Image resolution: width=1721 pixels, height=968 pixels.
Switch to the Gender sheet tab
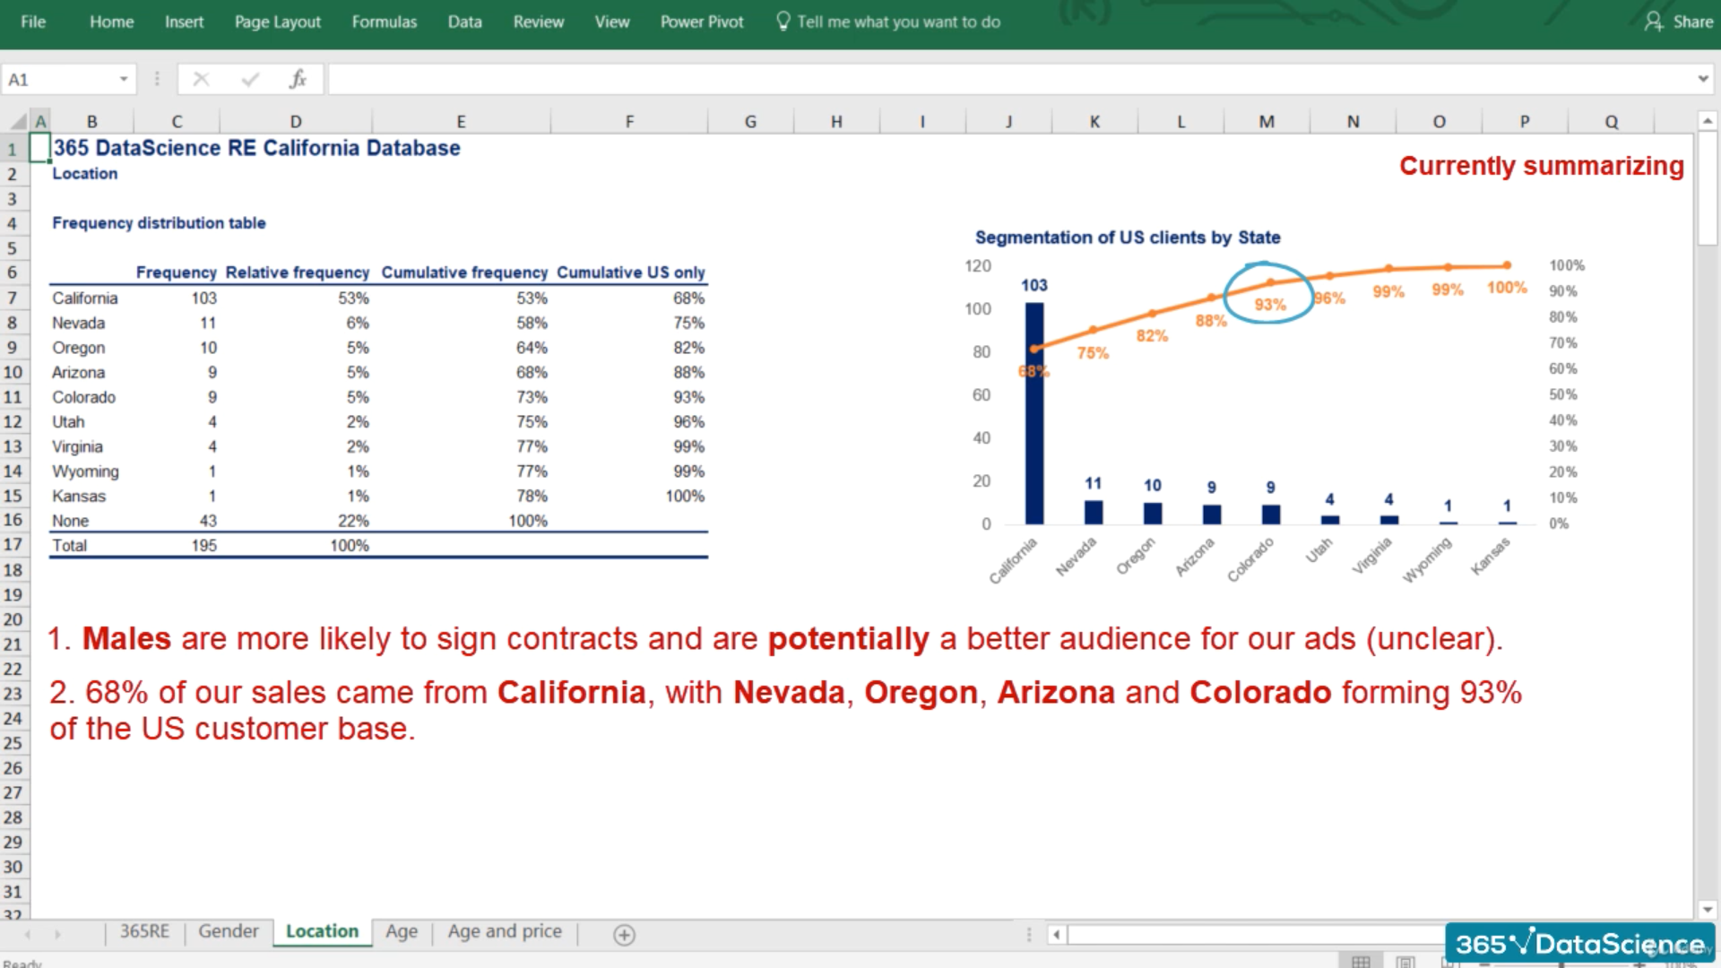pos(228,931)
